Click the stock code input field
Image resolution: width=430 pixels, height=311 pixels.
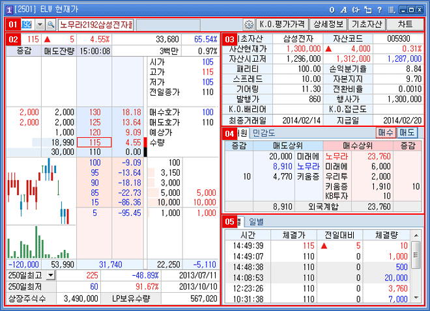27,25
